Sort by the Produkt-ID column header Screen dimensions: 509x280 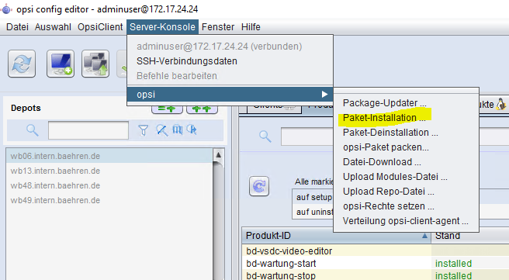tap(336, 236)
